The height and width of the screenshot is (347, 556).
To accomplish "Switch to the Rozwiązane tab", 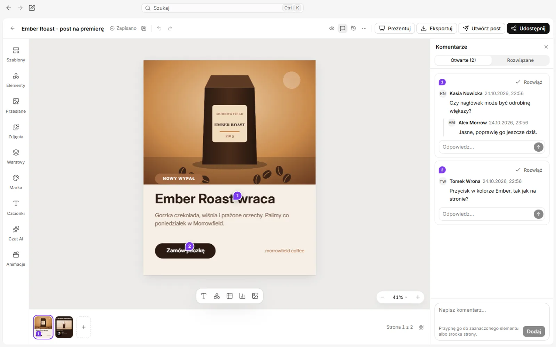I will (520, 60).
